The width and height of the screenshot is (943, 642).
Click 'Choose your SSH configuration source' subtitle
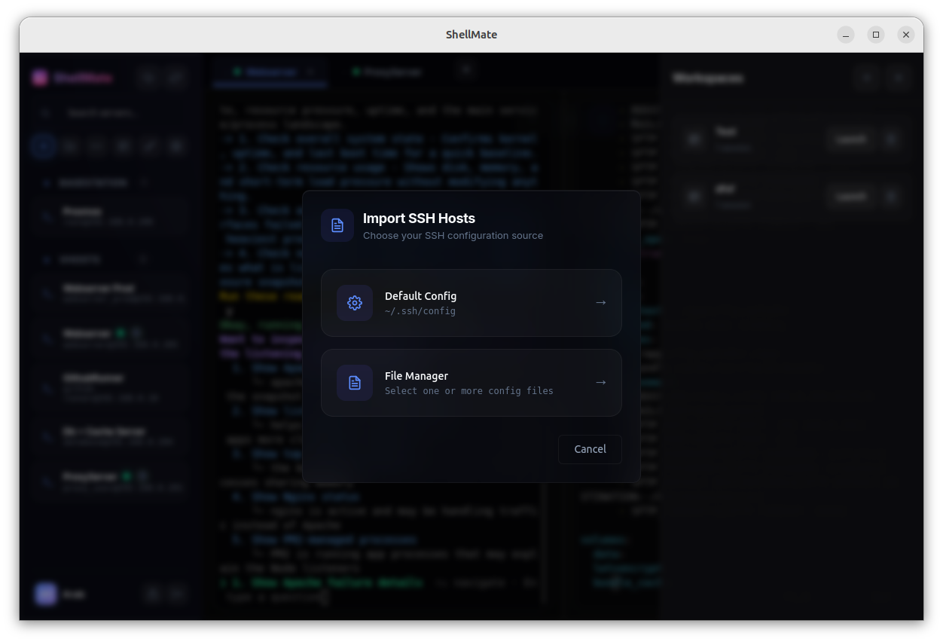pos(453,236)
